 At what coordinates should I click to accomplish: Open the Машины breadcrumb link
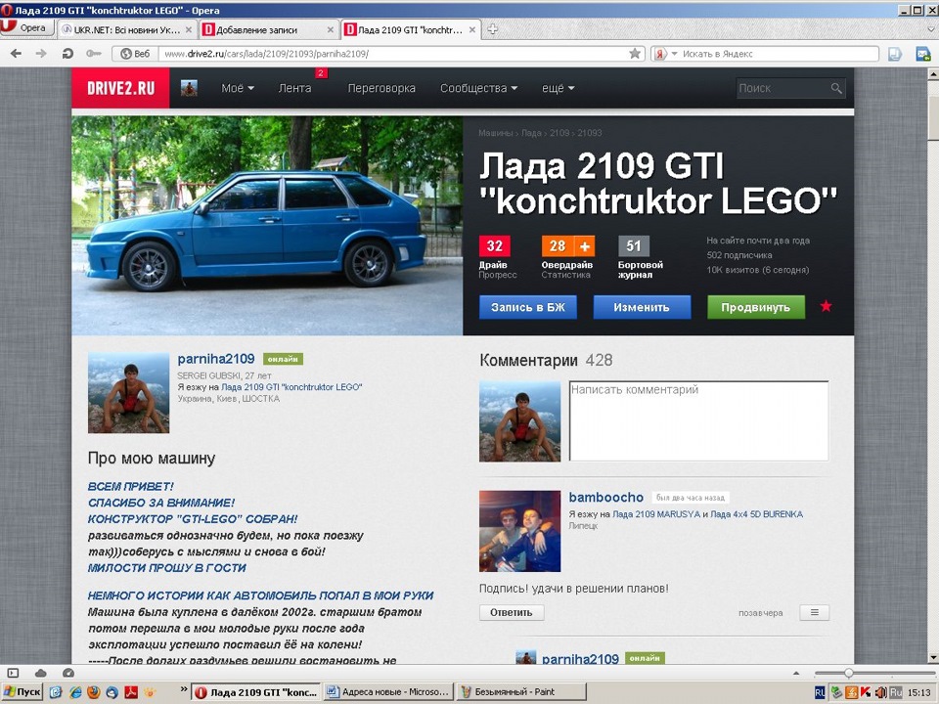coord(495,133)
